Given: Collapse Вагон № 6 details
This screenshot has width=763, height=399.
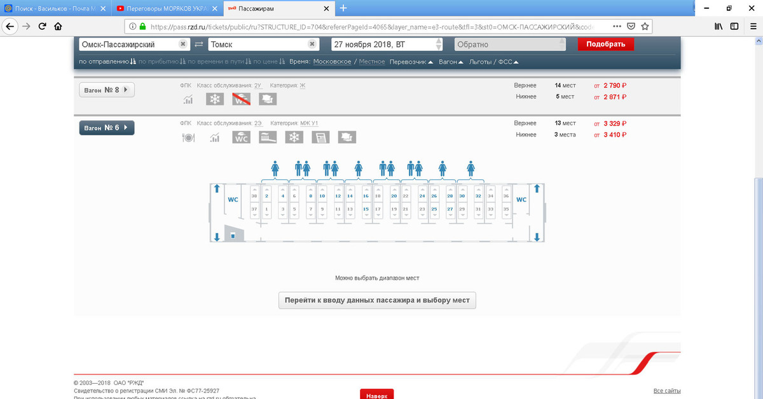Looking at the screenshot, I should [107, 128].
